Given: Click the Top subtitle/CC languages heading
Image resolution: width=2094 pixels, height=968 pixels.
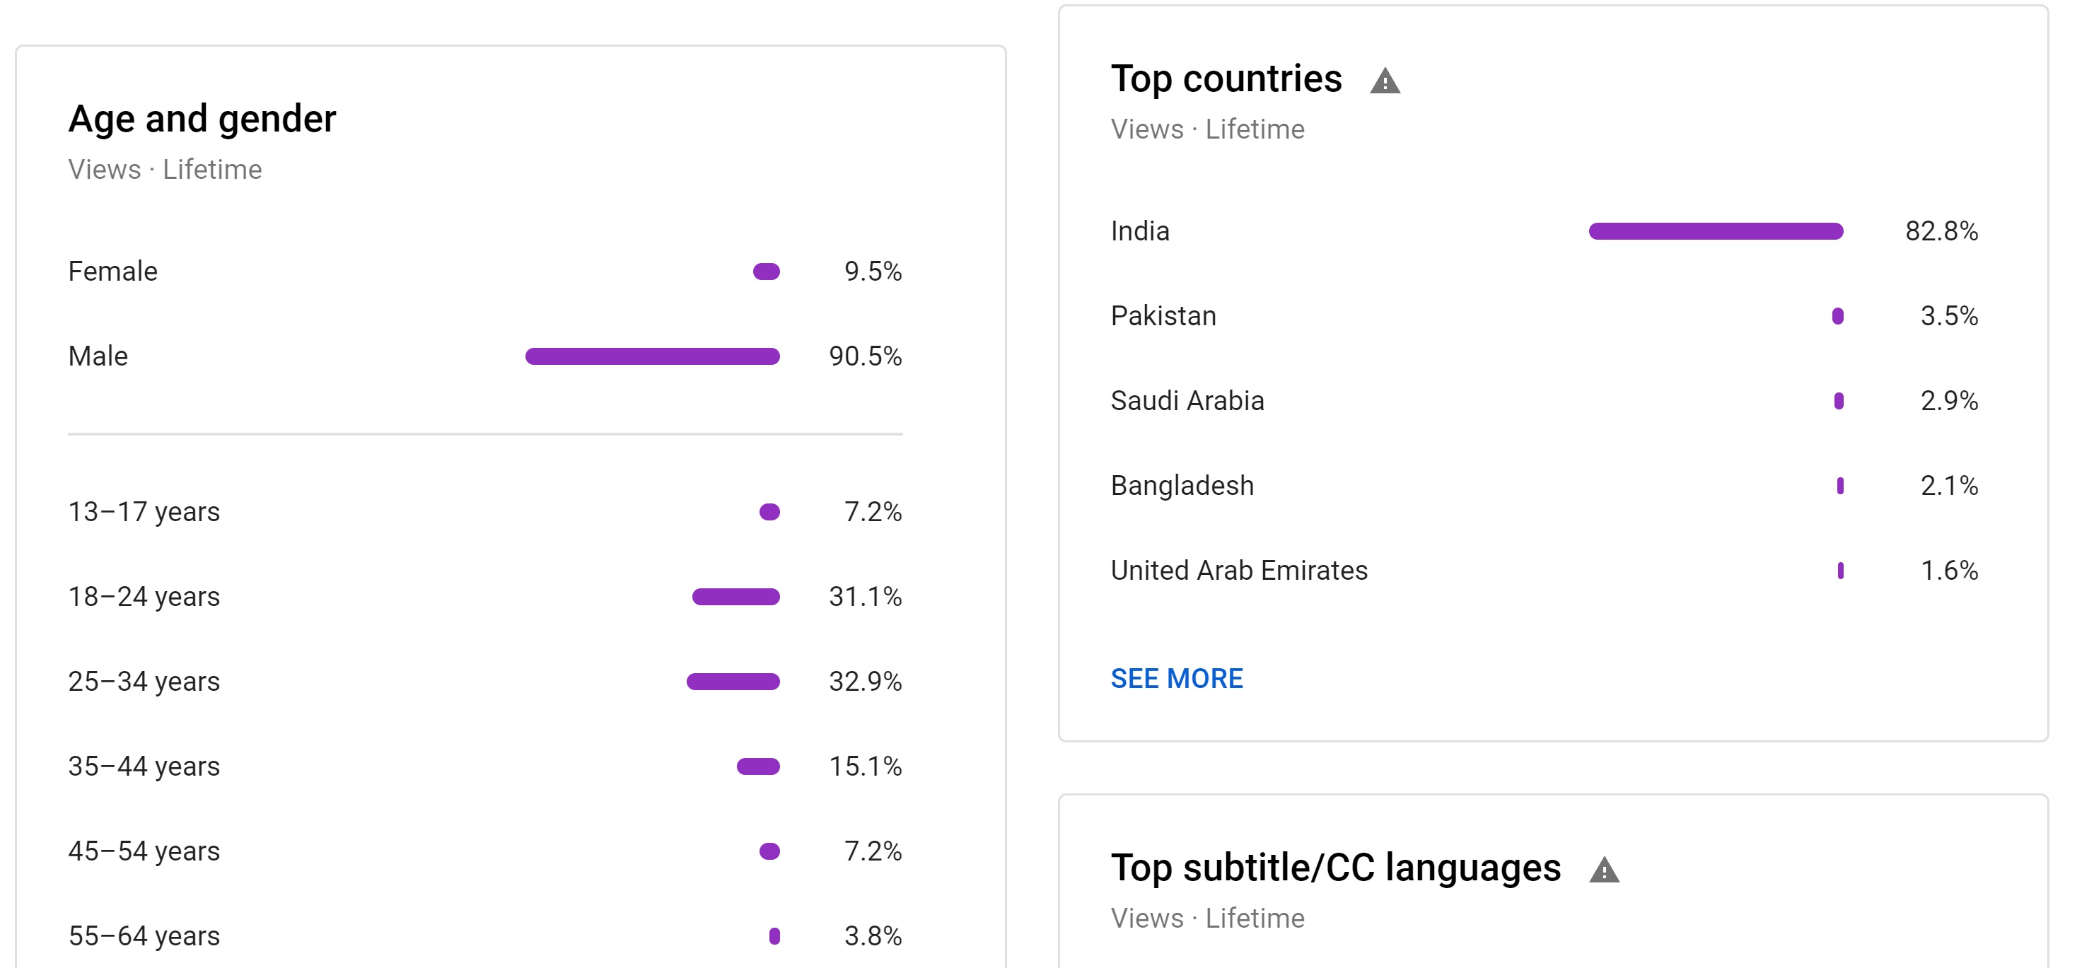Looking at the screenshot, I should 1336,868.
